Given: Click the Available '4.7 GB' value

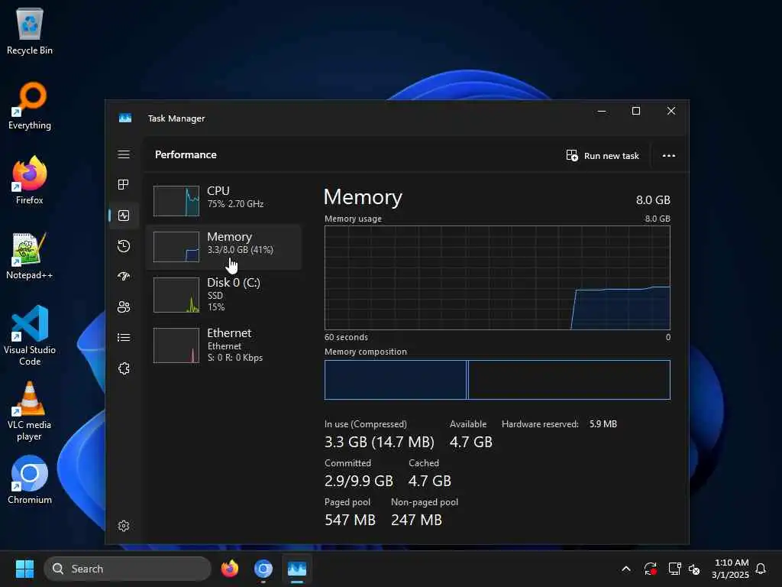Looking at the screenshot, I should click(470, 443).
